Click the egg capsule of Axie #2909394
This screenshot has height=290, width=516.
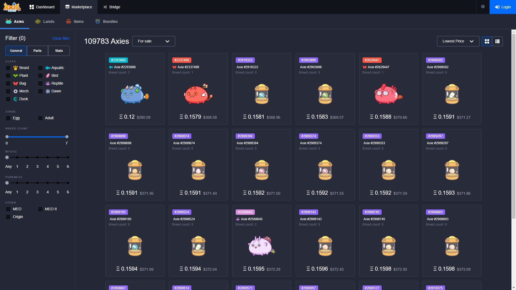click(261, 170)
